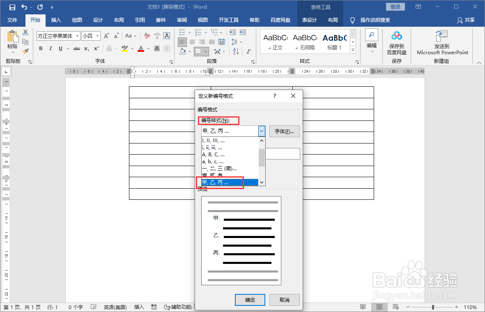The width and height of the screenshot is (485, 312).
Task: Open the 编号样式 dropdown in the dialog
Action: [262, 131]
